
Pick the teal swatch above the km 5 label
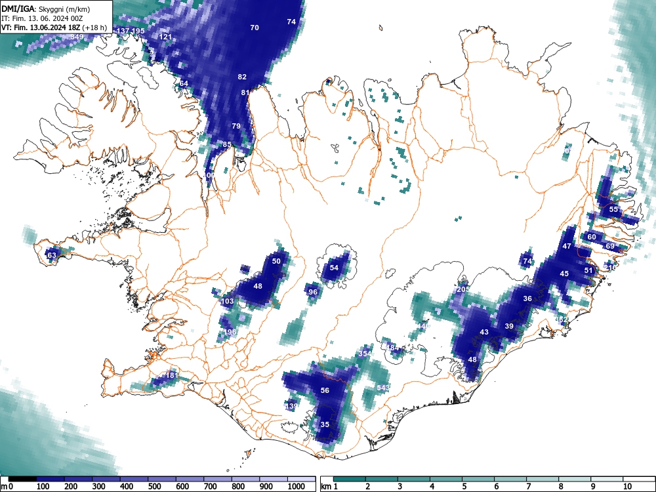click(x=478, y=479)
